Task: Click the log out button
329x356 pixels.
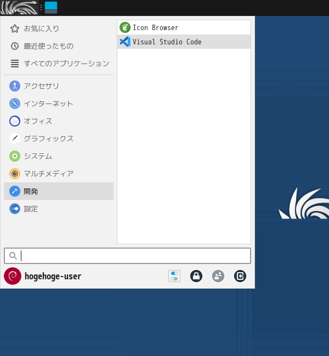Action: tap(240, 276)
